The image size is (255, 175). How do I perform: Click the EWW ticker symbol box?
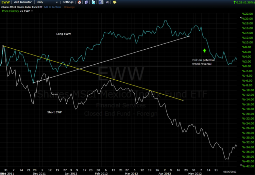pyautogui.click(x=5, y=2)
